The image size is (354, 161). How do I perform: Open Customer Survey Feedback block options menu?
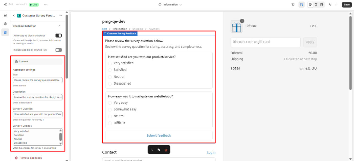coord(60,16)
